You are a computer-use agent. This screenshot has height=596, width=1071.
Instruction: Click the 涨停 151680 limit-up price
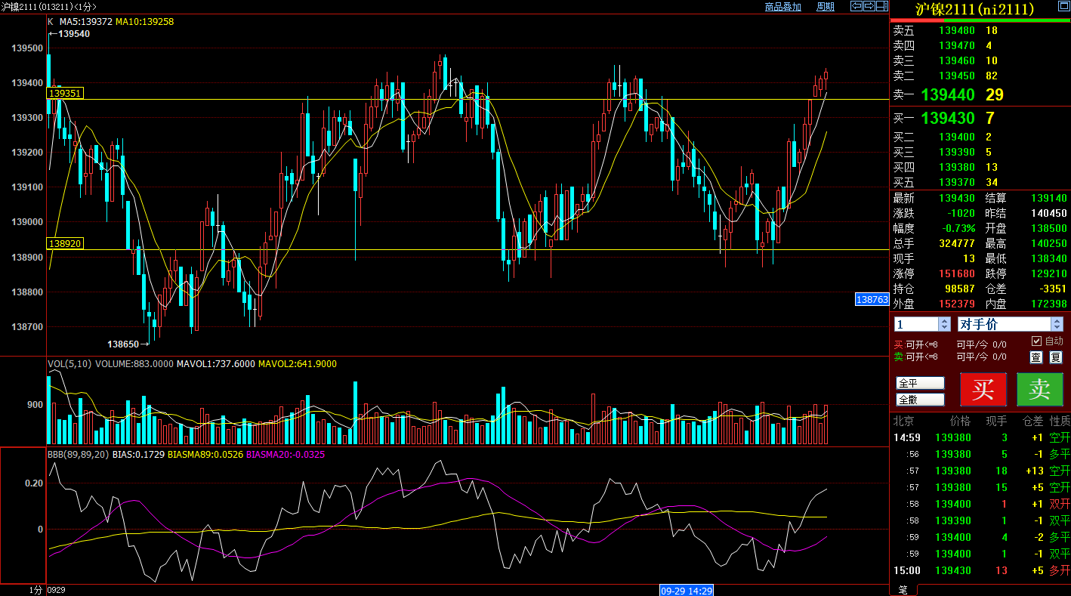click(957, 273)
